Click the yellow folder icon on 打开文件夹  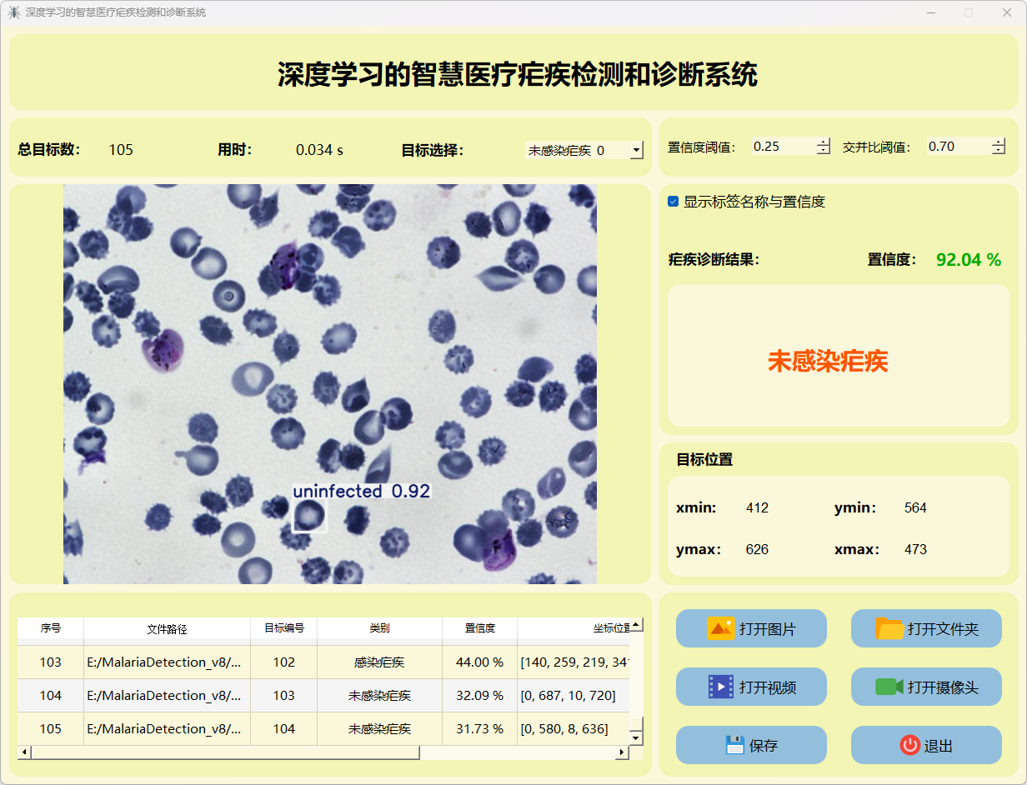tap(889, 628)
